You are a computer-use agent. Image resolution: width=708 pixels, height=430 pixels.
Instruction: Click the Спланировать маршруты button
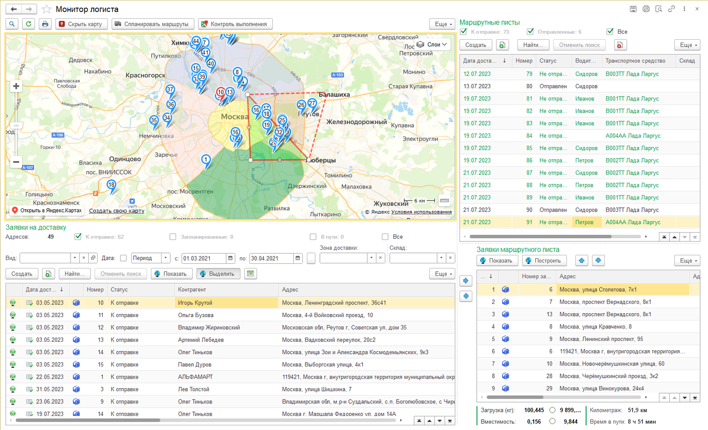(x=152, y=24)
